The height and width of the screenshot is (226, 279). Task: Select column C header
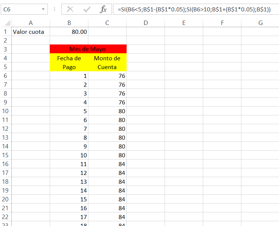pos(107,23)
